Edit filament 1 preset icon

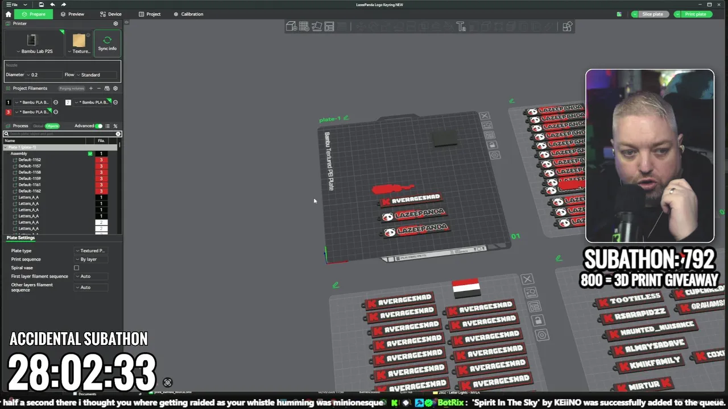[x=55, y=102]
